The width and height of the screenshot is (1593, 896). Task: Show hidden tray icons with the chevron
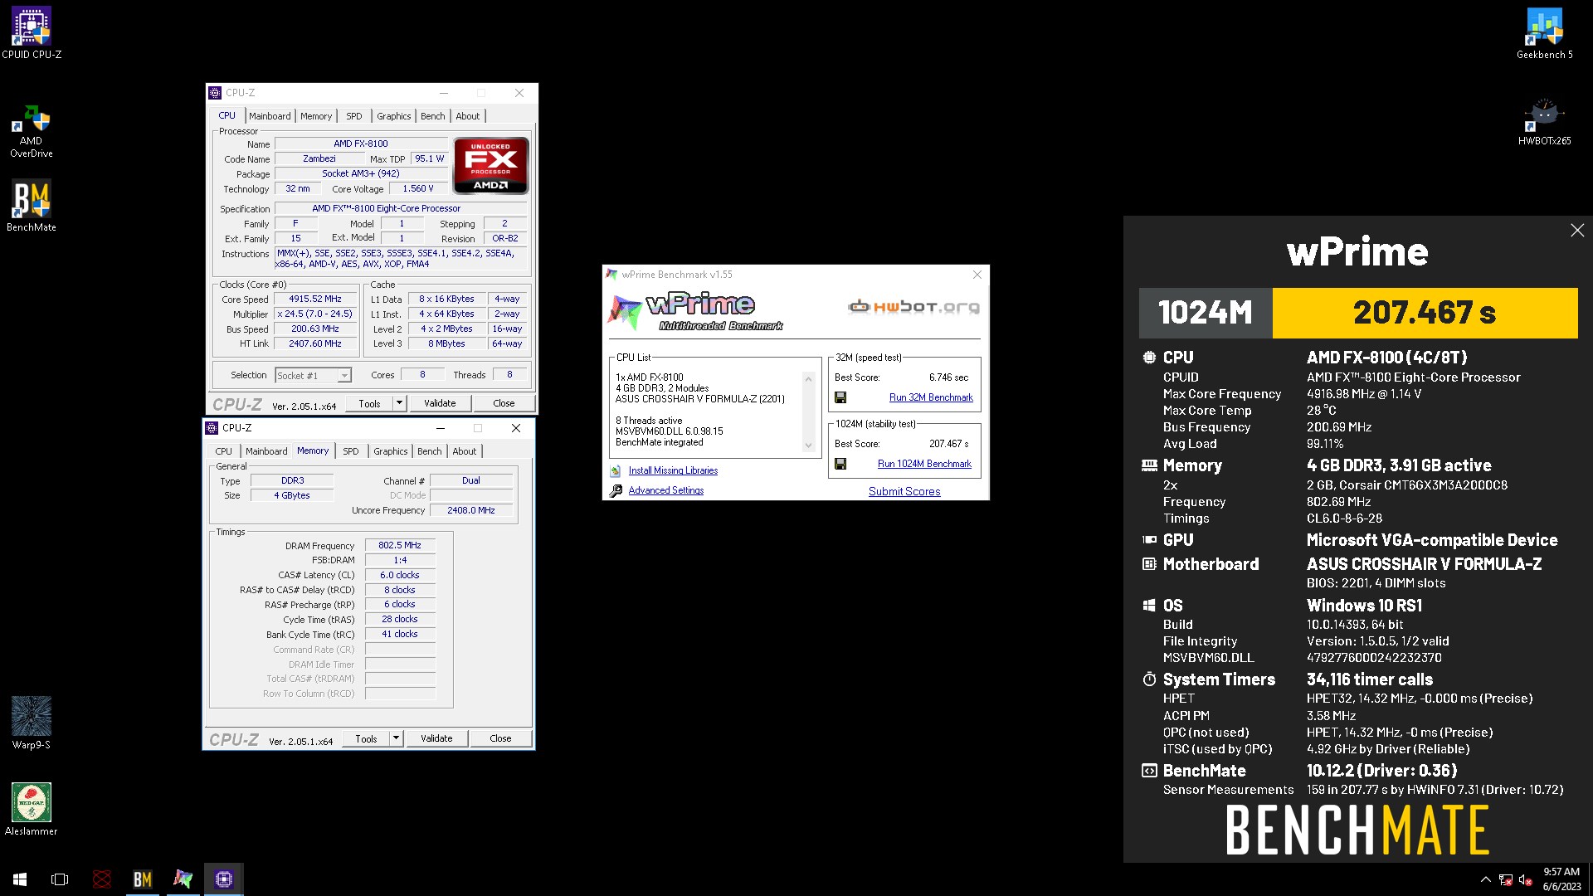pyautogui.click(x=1485, y=879)
